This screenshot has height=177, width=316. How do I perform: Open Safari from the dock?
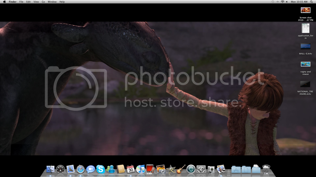tap(81, 169)
